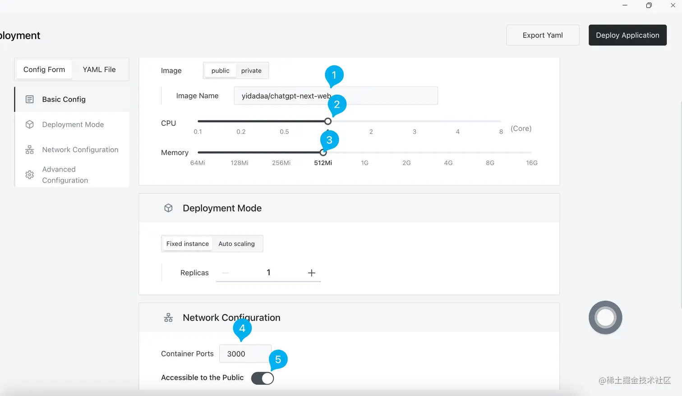Open Basic Config section in sidebar
This screenshot has width=682, height=396.
(x=72, y=99)
